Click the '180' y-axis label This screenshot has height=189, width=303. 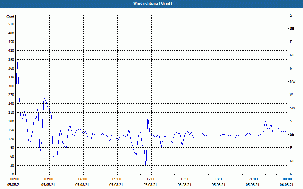(11, 121)
